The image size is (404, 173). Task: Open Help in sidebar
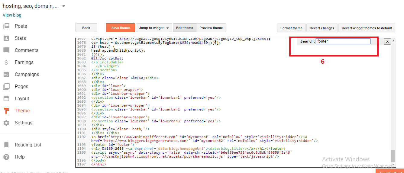coord(20,157)
